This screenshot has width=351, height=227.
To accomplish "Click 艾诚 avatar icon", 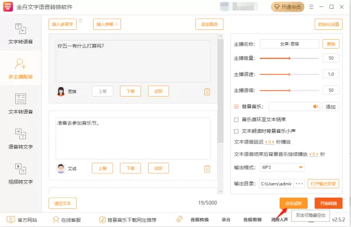I will pyautogui.click(x=60, y=168).
